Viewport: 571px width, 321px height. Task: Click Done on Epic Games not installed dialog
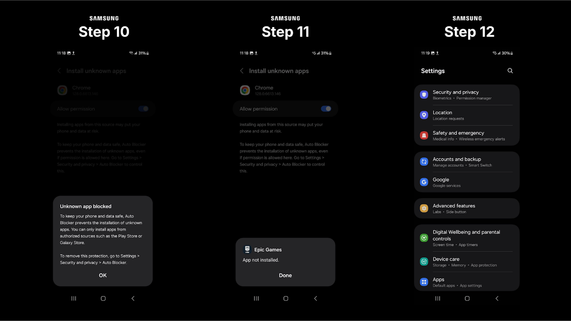tap(285, 275)
